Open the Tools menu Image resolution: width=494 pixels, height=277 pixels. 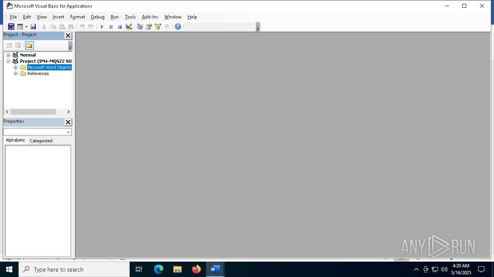point(130,17)
